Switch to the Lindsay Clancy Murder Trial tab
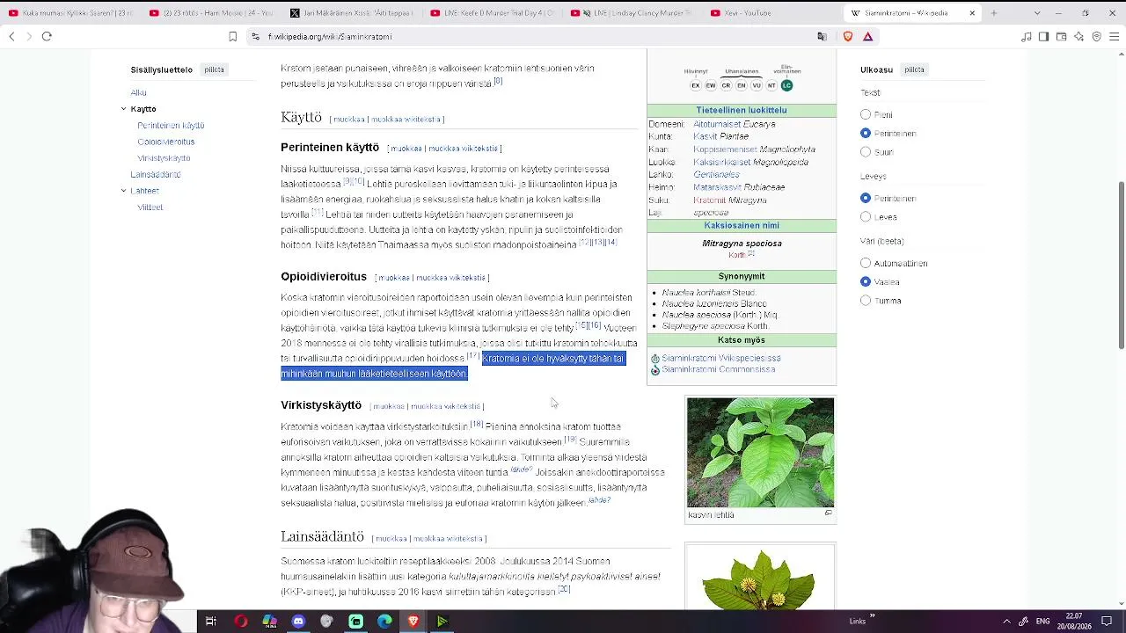The width and height of the screenshot is (1126, 633). [x=632, y=13]
